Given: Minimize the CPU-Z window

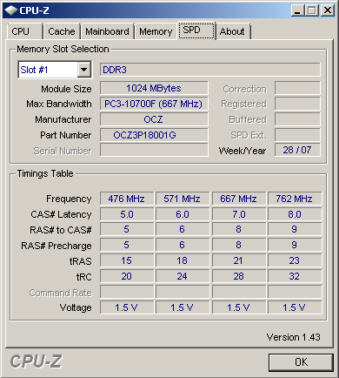Looking at the screenshot, I should point(297,10).
